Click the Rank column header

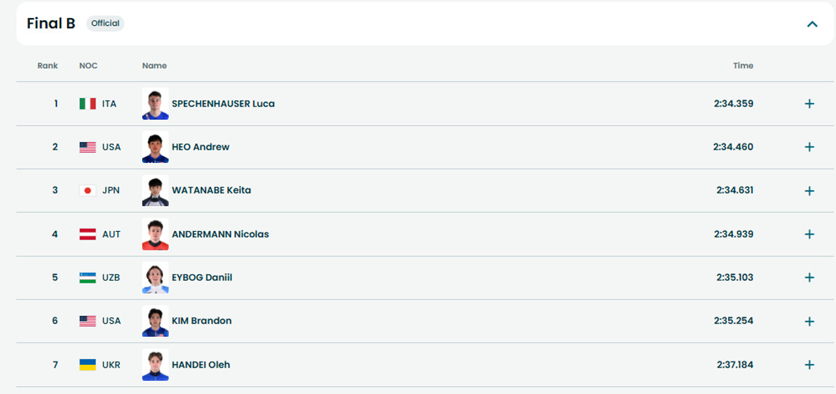48,65
